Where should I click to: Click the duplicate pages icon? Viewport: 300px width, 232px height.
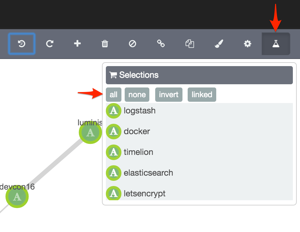click(190, 44)
